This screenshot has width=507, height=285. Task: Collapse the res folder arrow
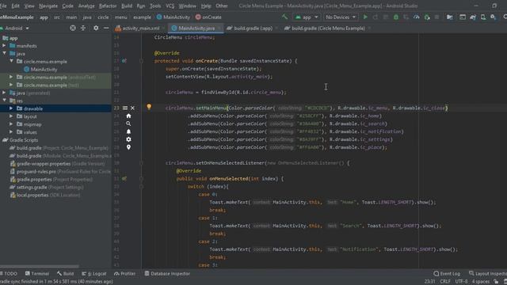click(4, 101)
